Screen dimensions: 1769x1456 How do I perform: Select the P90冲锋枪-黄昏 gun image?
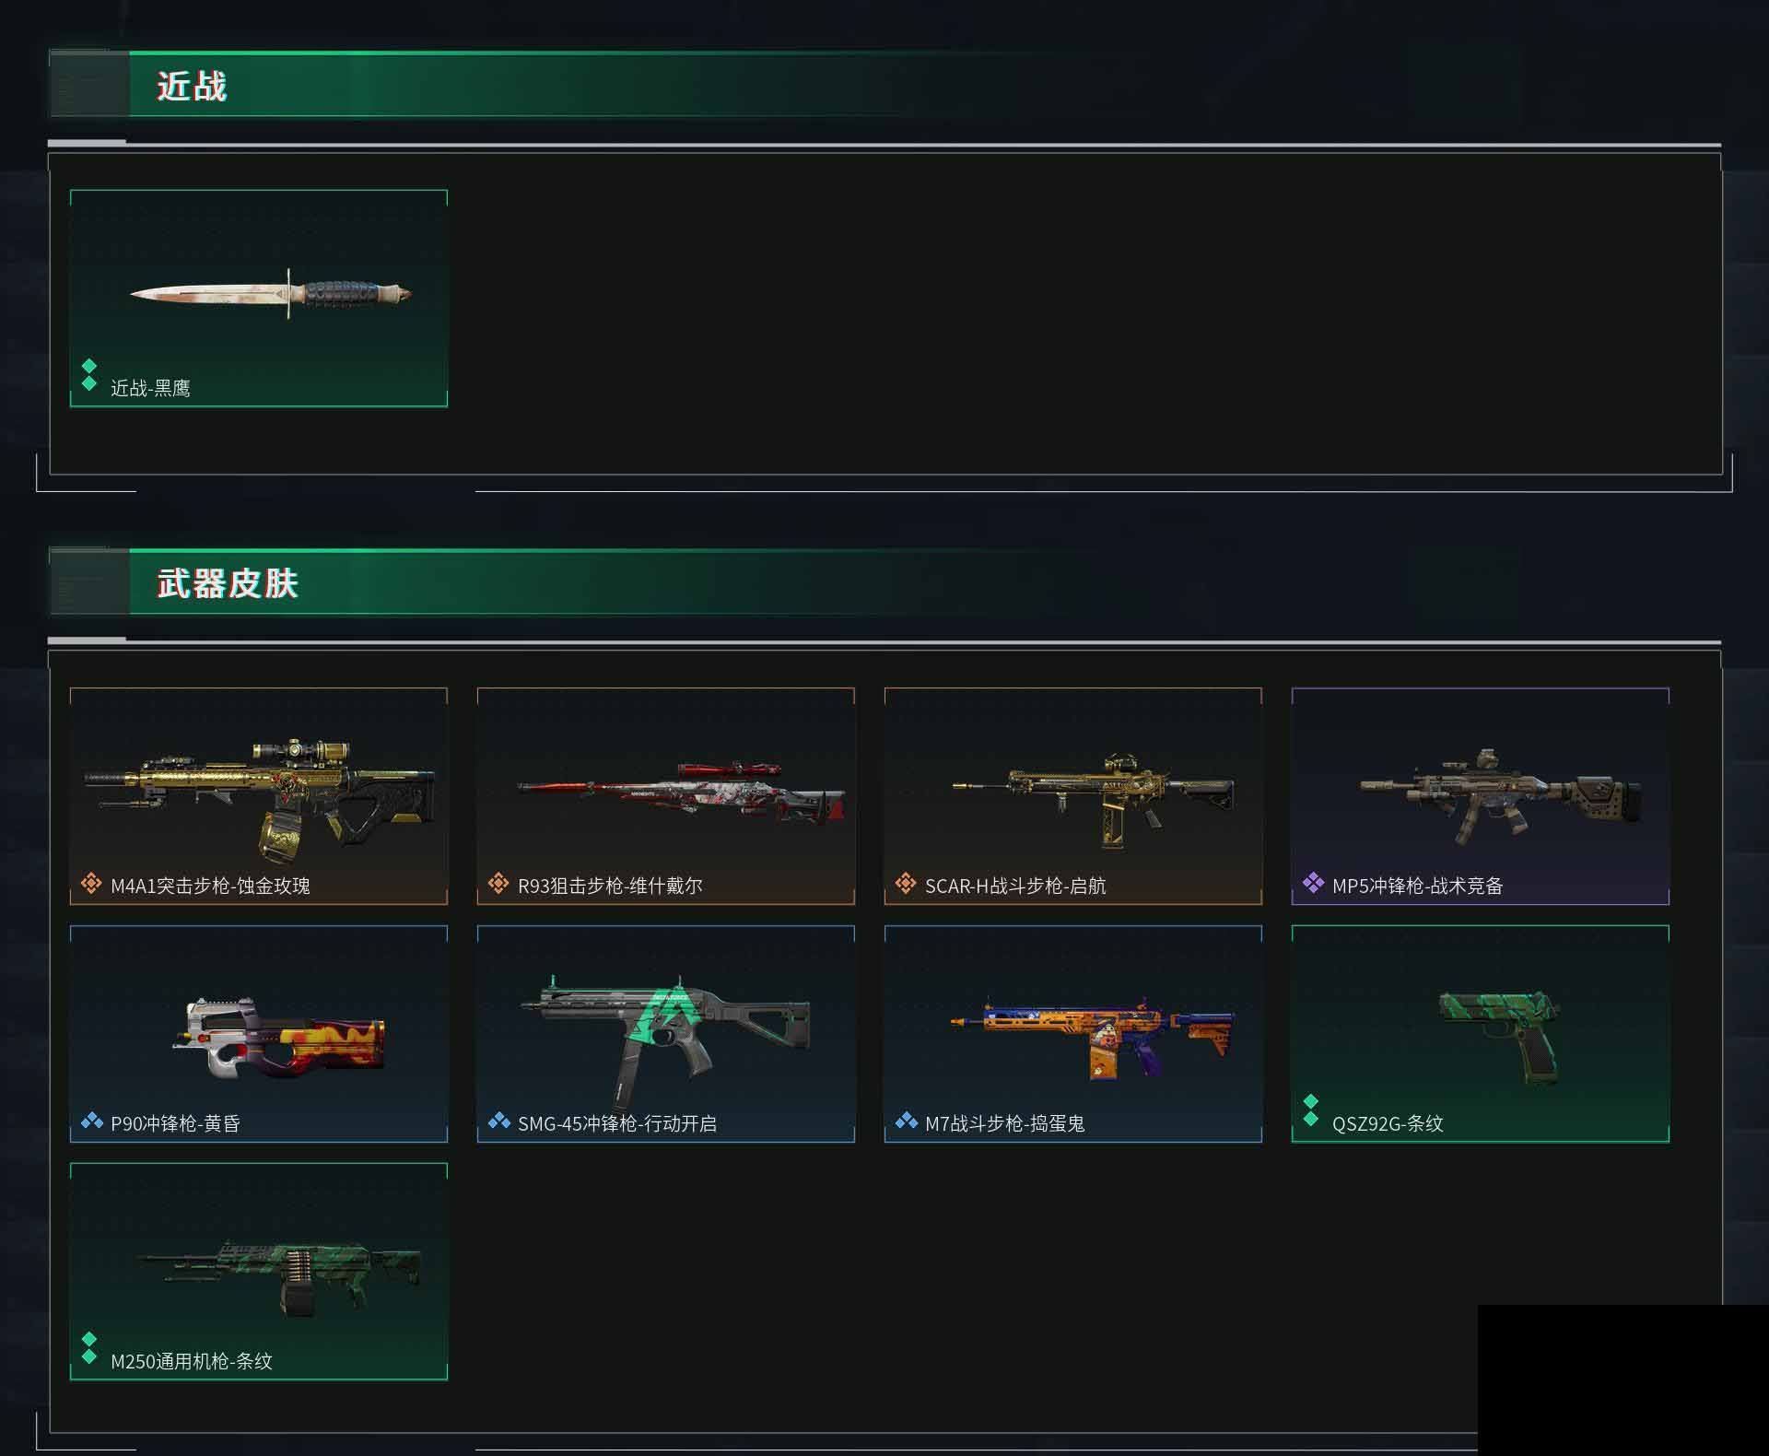pos(279,1038)
